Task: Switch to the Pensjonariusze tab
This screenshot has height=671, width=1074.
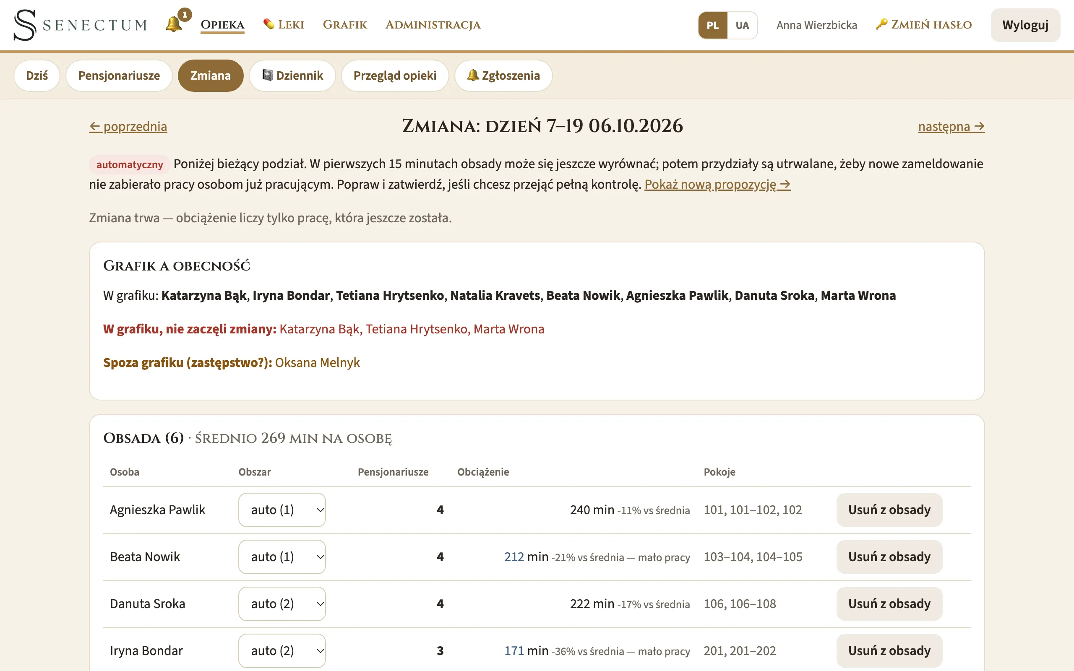Action: [x=119, y=75]
